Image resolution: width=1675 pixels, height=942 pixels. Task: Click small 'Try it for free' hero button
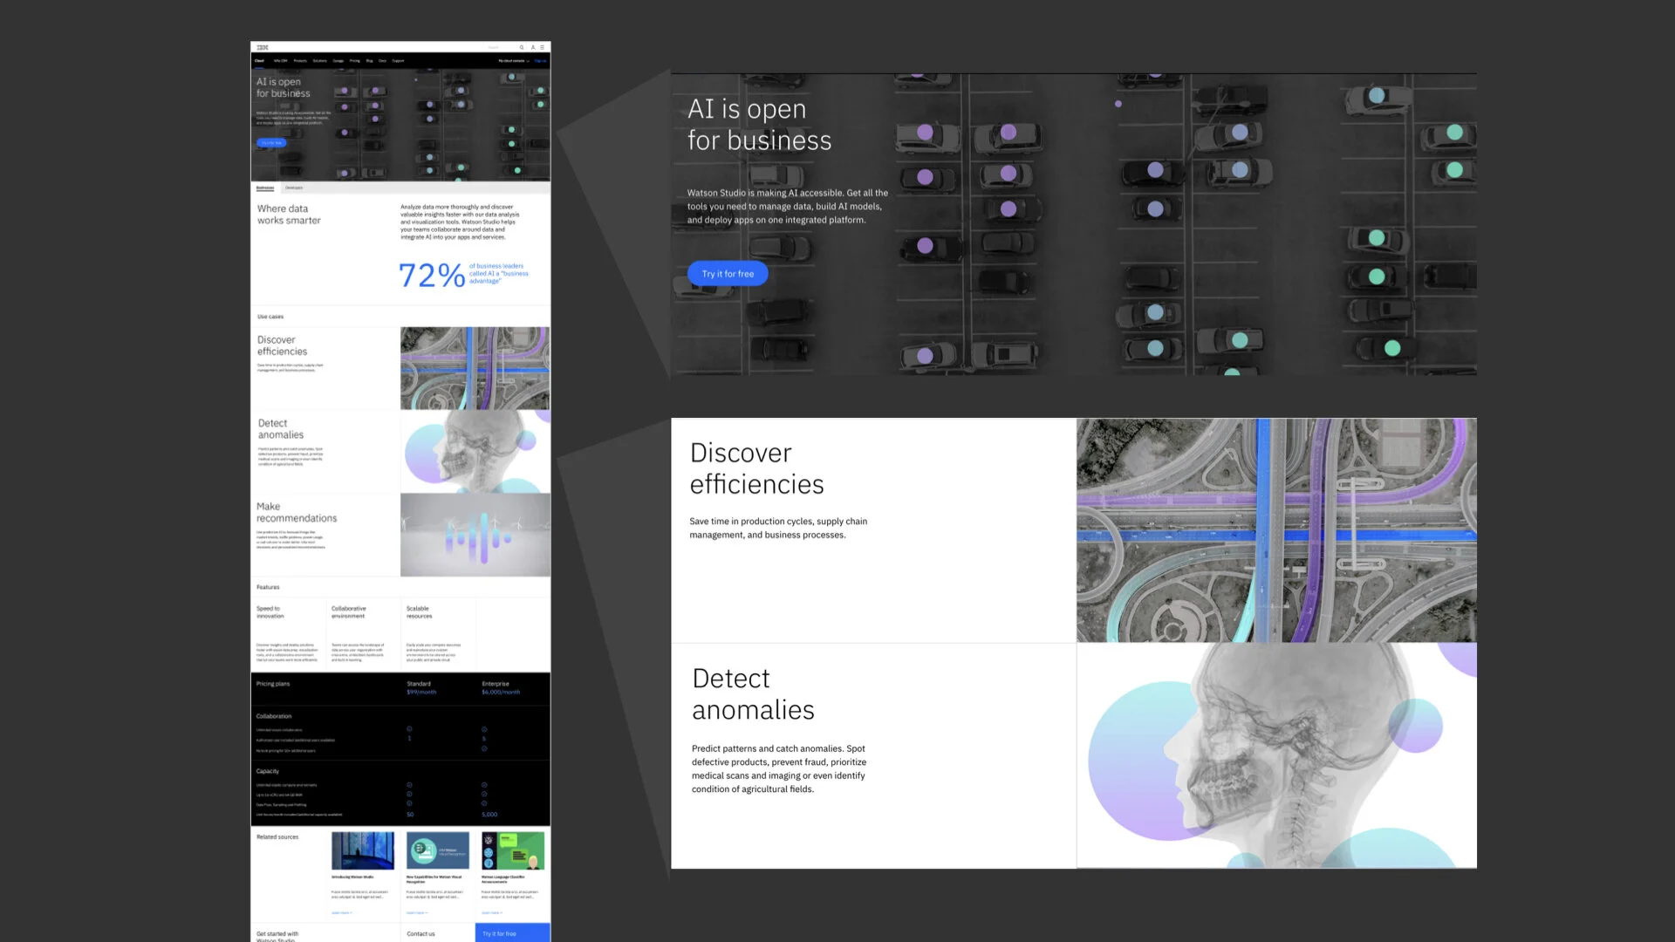[271, 142]
